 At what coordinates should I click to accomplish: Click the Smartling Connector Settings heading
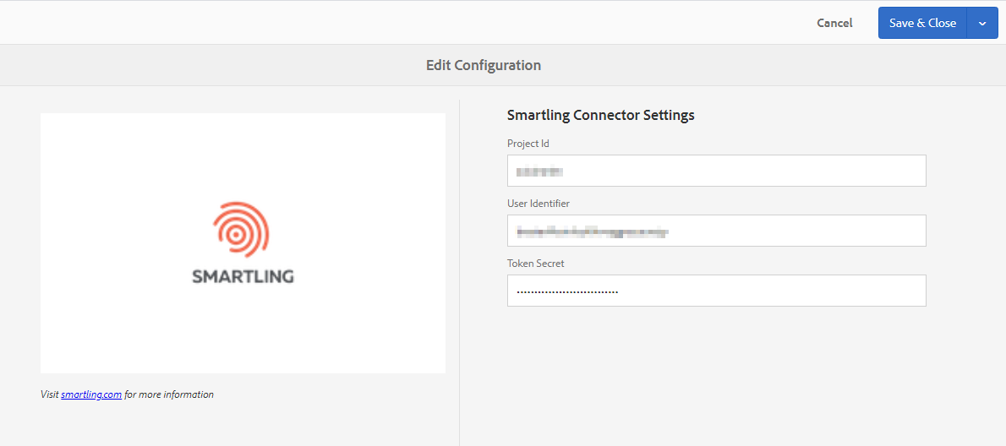pyautogui.click(x=600, y=116)
